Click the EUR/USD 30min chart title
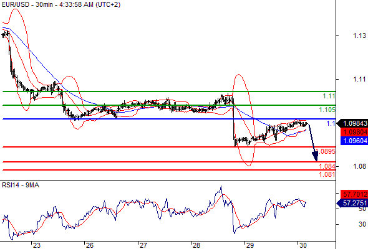 pyautogui.click(x=61, y=4)
